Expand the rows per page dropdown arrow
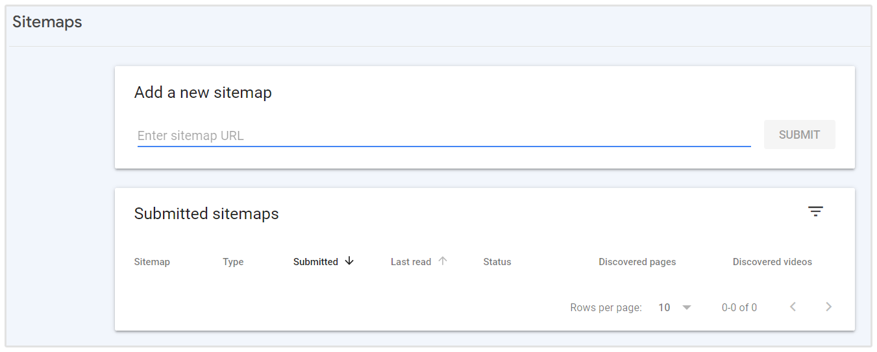The height and width of the screenshot is (352, 877). [687, 307]
